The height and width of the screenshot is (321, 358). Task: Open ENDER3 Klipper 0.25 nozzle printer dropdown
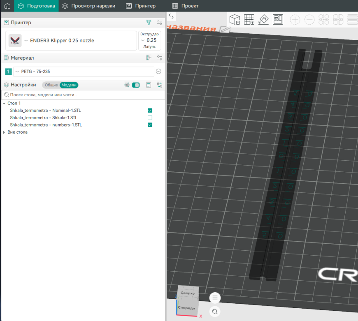[x=71, y=41]
